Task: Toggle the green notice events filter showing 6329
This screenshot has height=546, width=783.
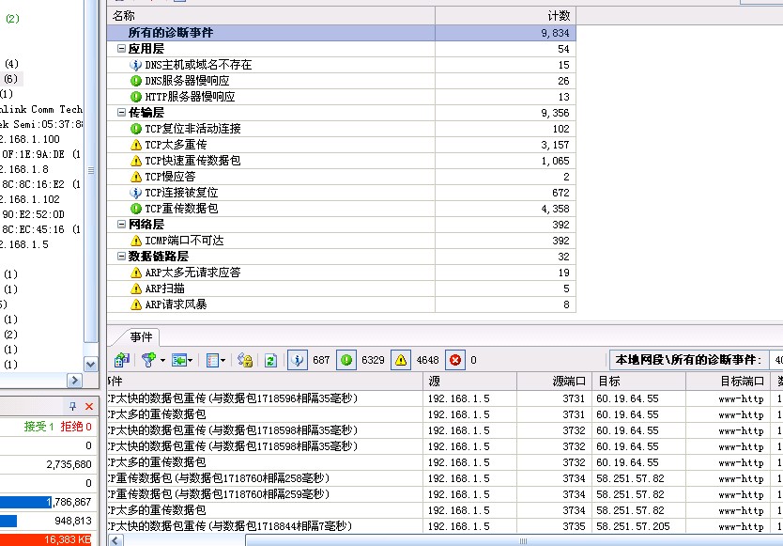Action: tap(346, 360)
